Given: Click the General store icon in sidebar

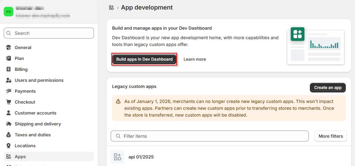Looking at the screenshot, I should tap(9, 48).
